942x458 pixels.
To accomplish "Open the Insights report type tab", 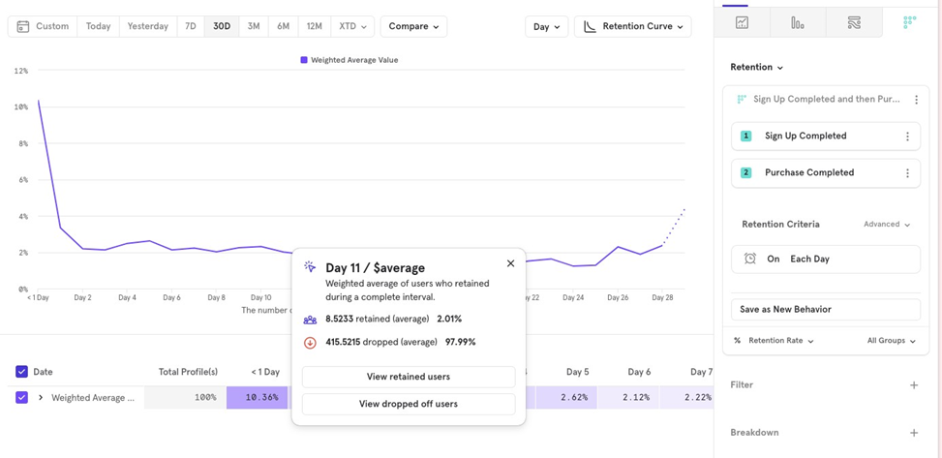I will (742, 22).
